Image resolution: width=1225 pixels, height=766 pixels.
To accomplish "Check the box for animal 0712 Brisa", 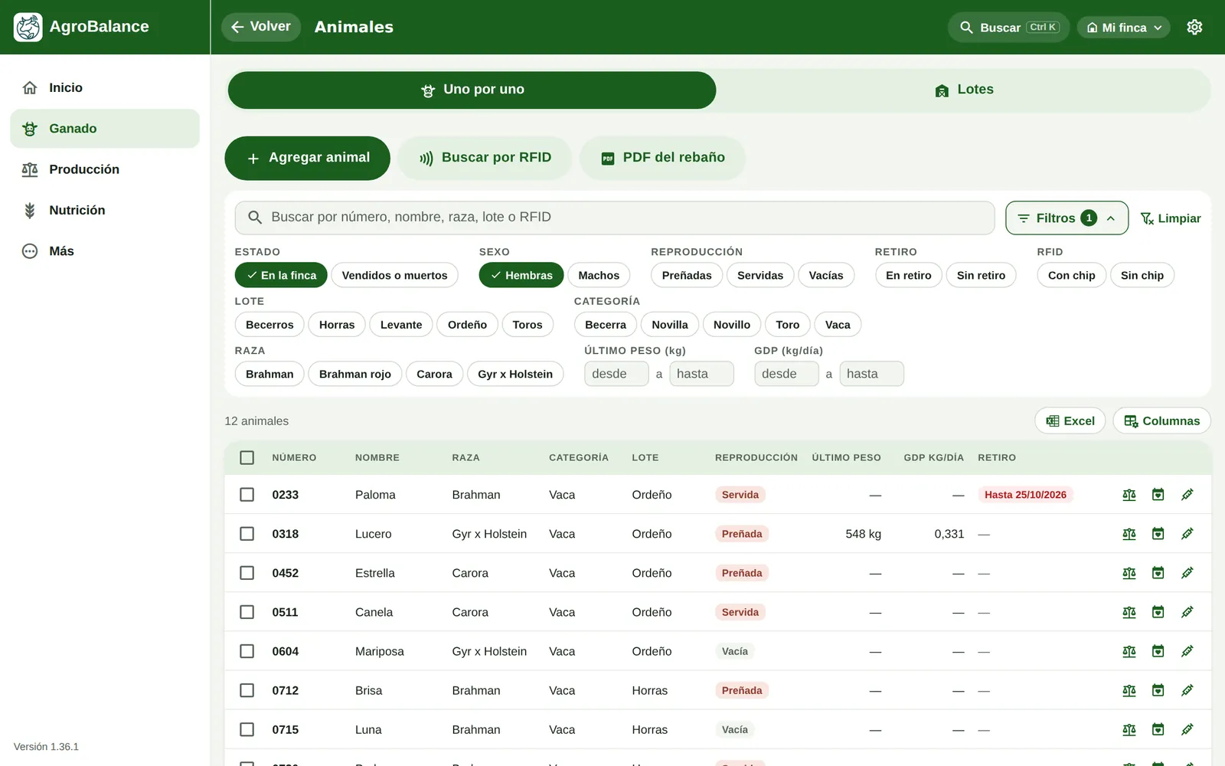I will [247, 690].
